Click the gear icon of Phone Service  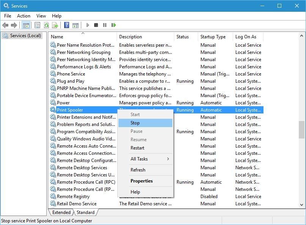point(53,74)
